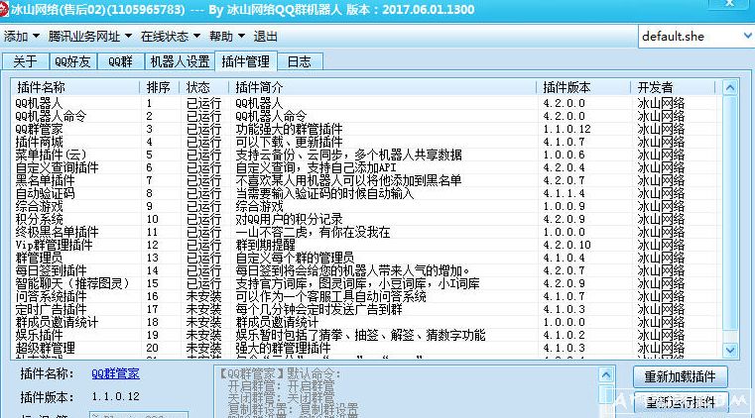Click the red app icon in title bar
This screenshot has width=755, height=418.
tap(4, 10)
